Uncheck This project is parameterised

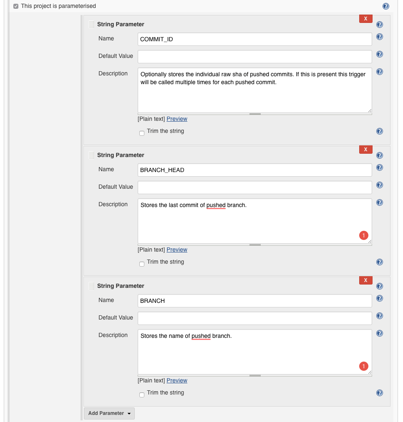15,6
